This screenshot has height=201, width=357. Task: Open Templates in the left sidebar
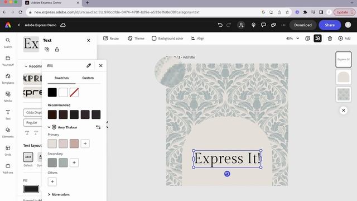point(8,79)
